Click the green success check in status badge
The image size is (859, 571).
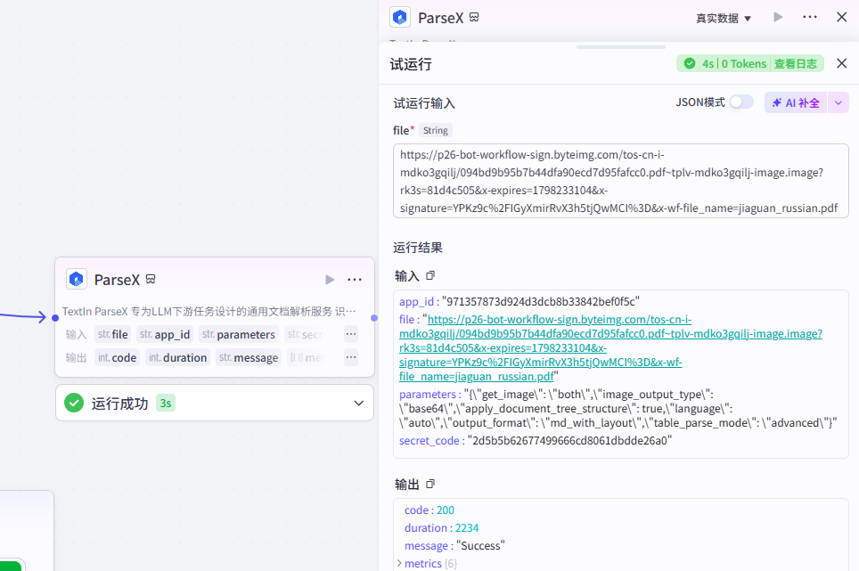[x=691, y=63]
